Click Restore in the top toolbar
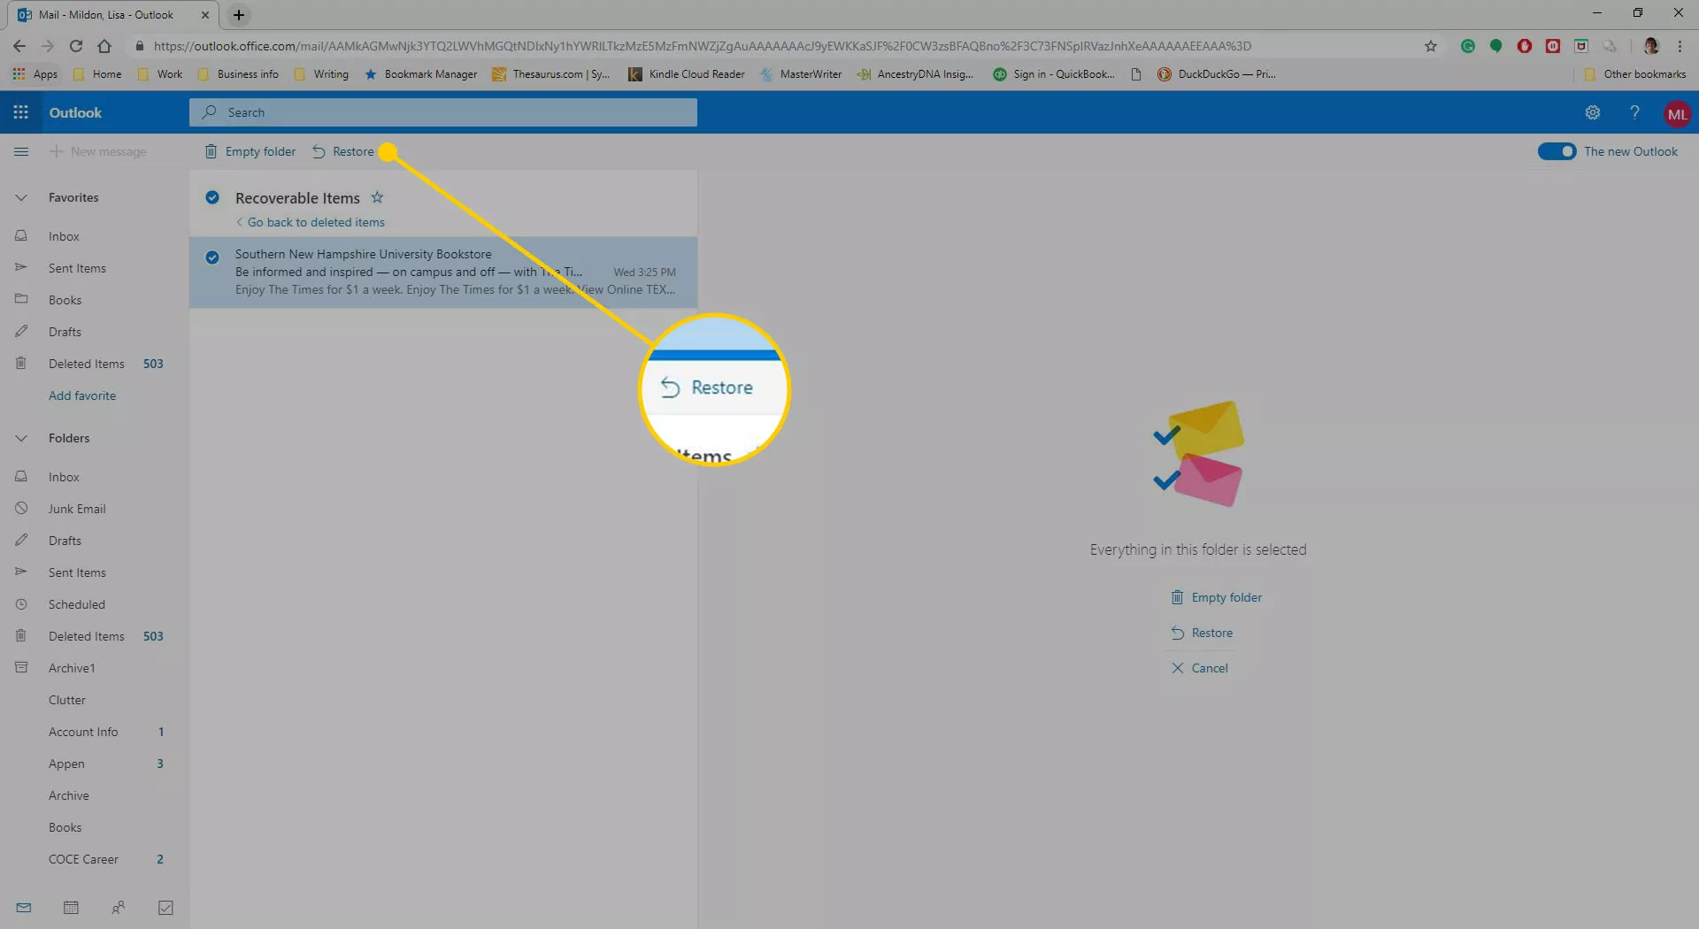 point(343,151)
